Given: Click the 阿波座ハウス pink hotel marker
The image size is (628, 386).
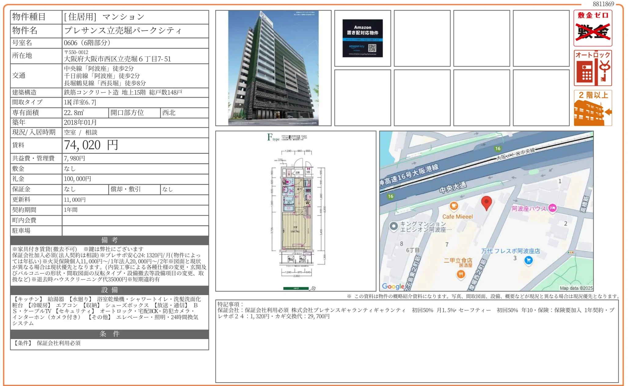Looking at the screenshot, I should tap(552, 208).
